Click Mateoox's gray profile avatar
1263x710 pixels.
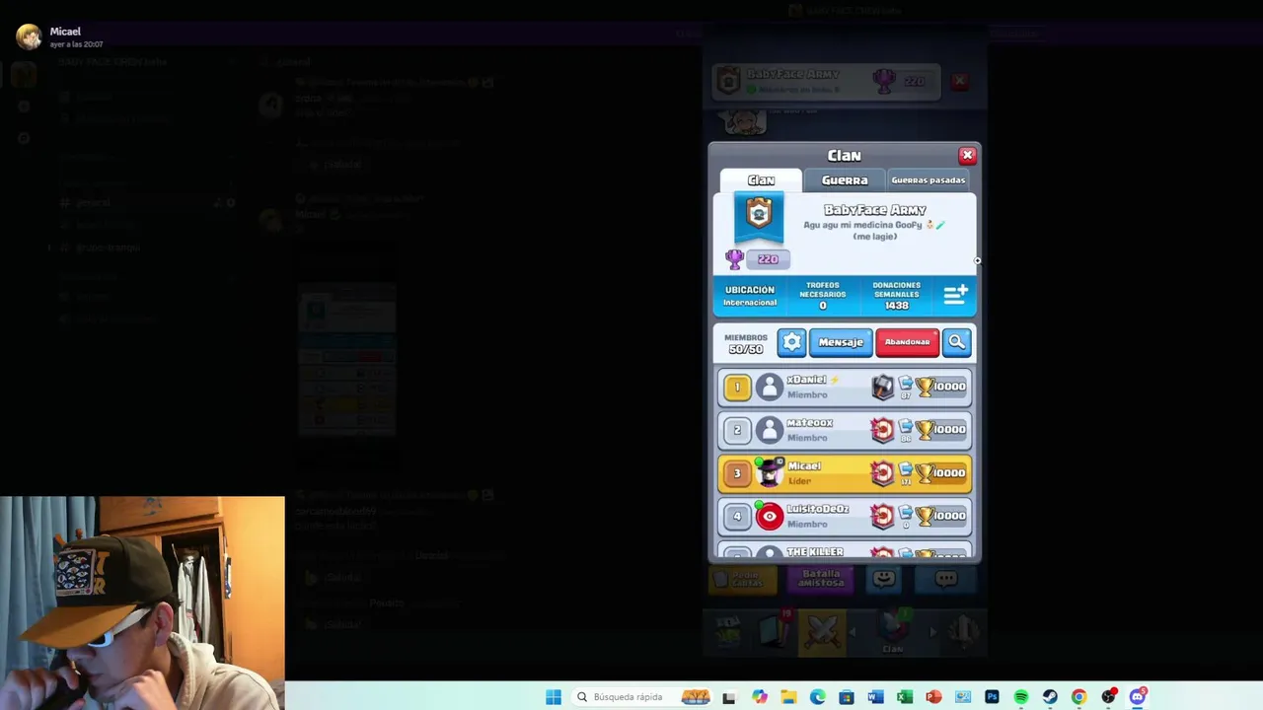pos(769,430)
